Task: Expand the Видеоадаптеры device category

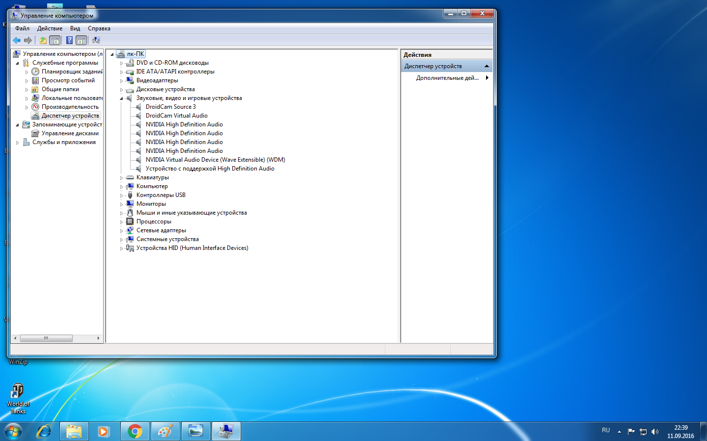Action: coord(121,81)
